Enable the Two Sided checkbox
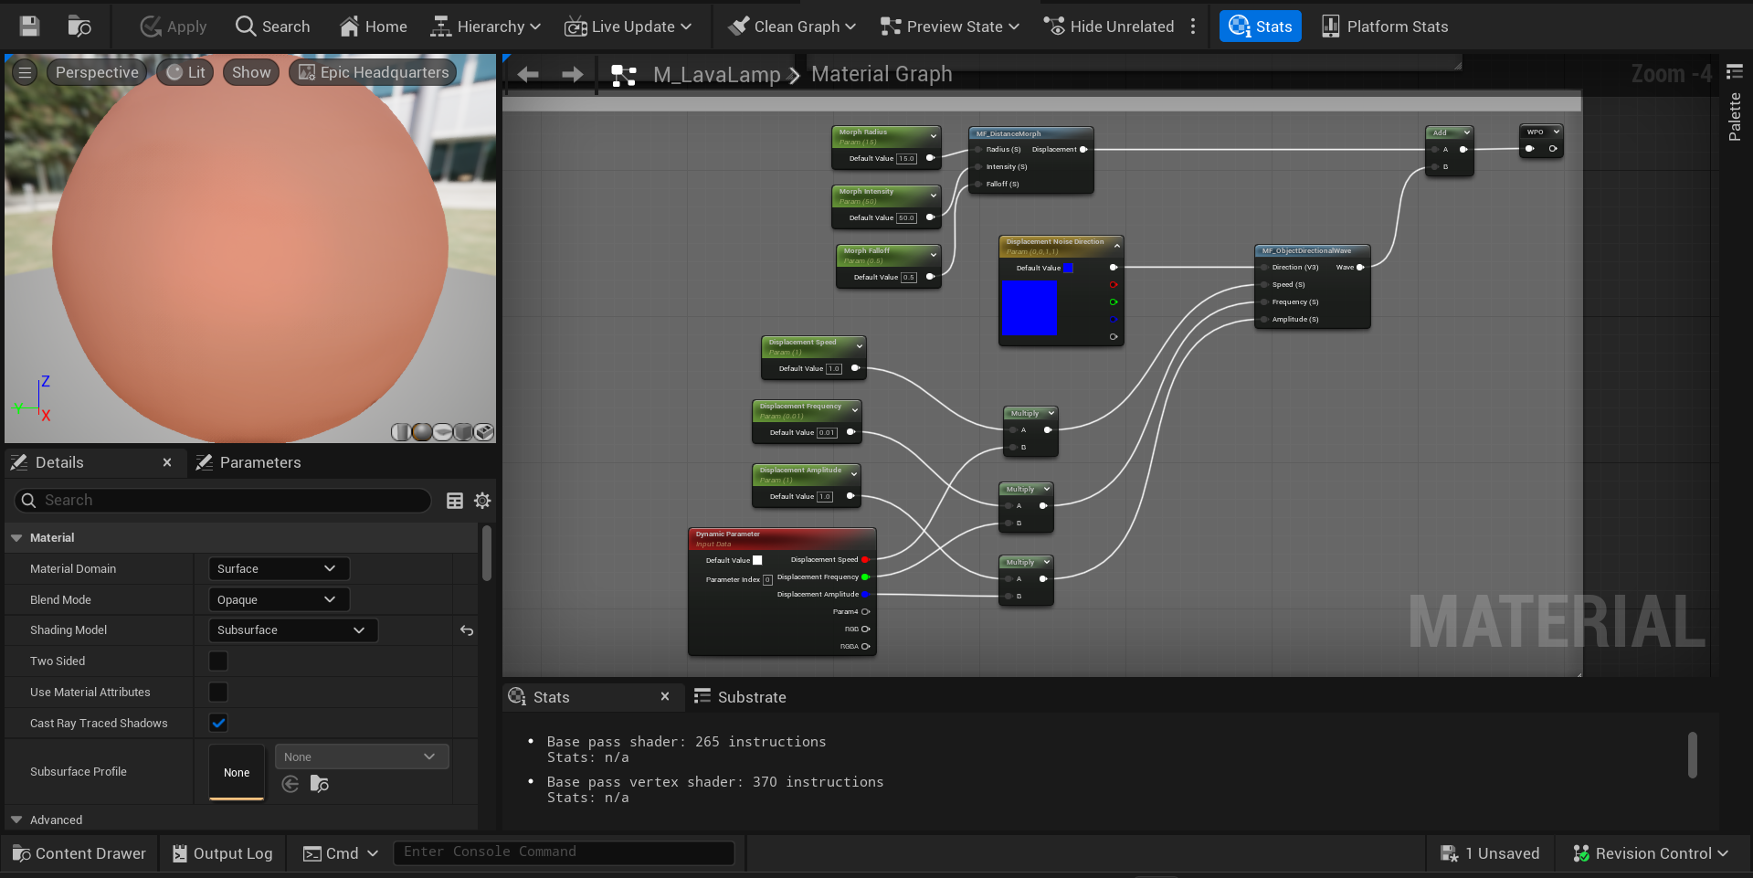Screen dimensions: 1753x878 [217, 661]
